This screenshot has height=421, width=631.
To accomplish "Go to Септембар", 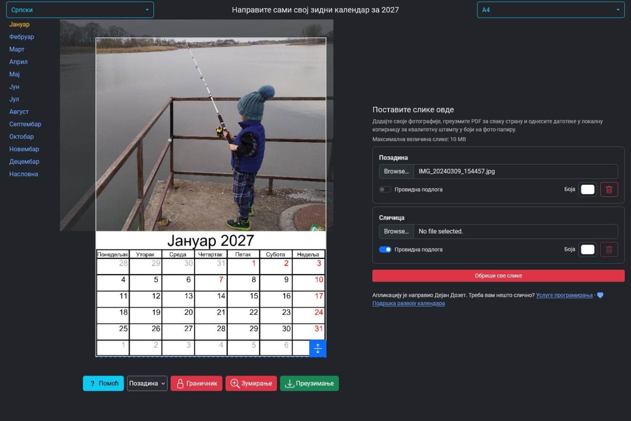I will tap(25, 124).
